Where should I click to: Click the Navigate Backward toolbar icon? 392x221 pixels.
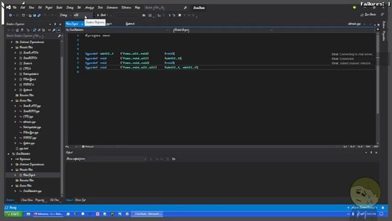pyautogui.click(x=10, y=15)
